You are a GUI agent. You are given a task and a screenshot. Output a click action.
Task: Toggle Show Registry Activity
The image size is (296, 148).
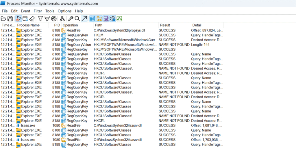(x=92, y=18)
